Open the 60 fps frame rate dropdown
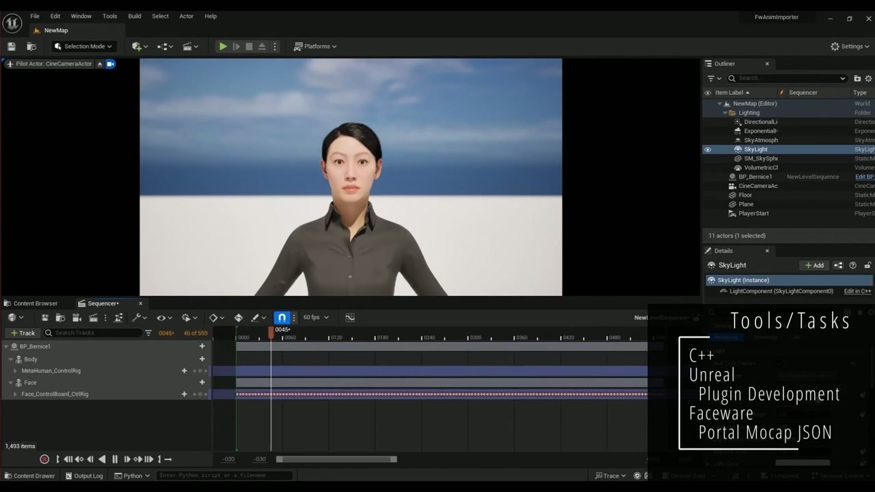 tap(316, 318)
